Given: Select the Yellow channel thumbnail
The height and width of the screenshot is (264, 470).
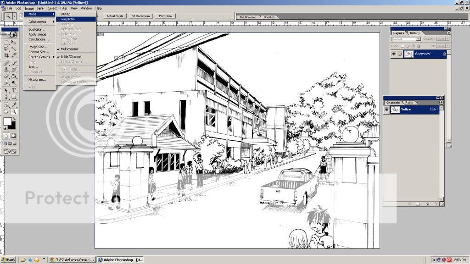Looking at the screenshot, I should (395, 110).
